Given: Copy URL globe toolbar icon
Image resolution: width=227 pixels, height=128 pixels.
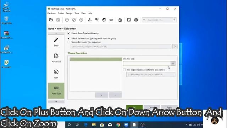Looking at the screenshot, I should point(104,20).
